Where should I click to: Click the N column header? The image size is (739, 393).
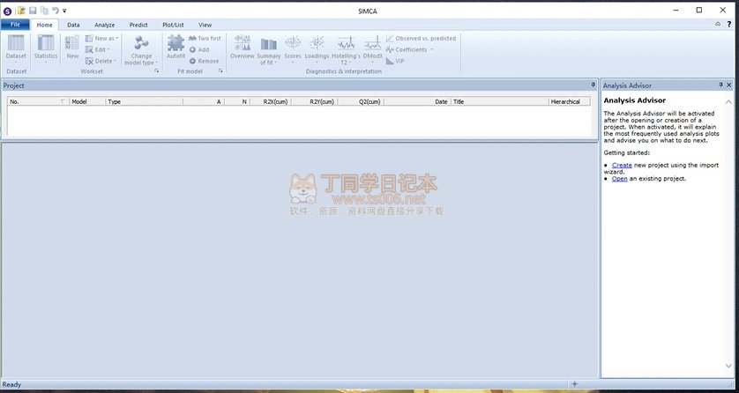pos(237,101)
